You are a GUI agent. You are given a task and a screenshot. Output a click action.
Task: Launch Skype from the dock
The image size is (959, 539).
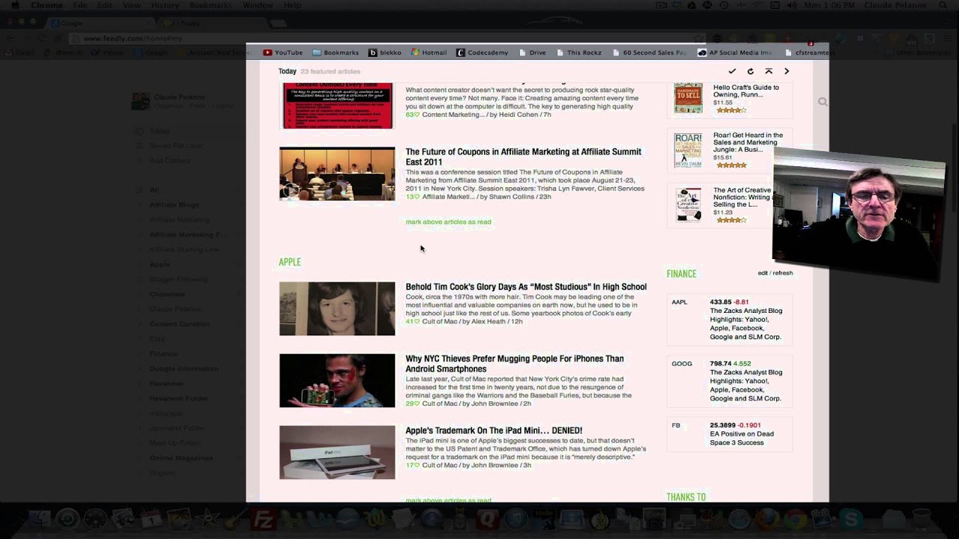click(850, 519)
